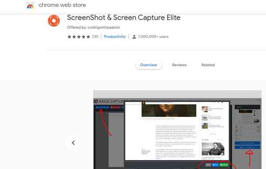Open the Related tab
The height and width of the screenshot is (169, 266).
pyautogui.click(x=208, y=65)
